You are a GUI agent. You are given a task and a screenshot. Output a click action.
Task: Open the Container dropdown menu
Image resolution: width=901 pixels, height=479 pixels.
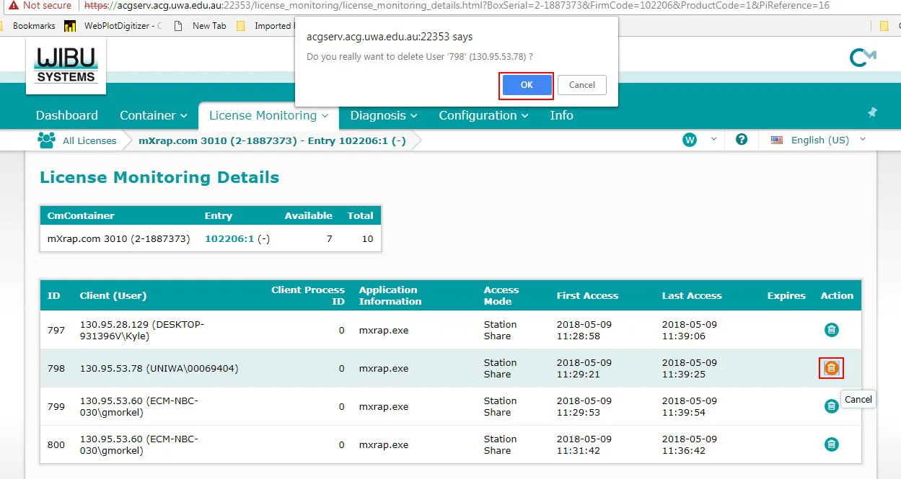153,115
